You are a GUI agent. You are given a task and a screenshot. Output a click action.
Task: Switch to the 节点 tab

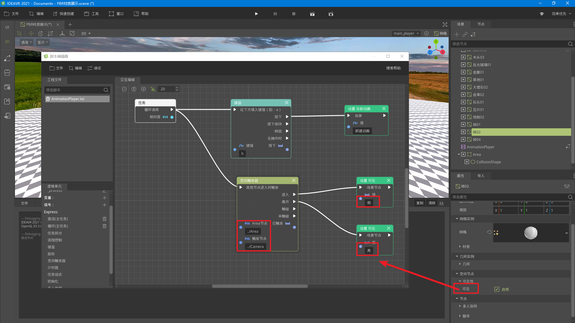pyautogui.click(x=481, y=24)
